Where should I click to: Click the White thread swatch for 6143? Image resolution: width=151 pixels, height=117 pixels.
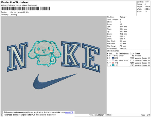pyautogui.click(x=113, y=56)
